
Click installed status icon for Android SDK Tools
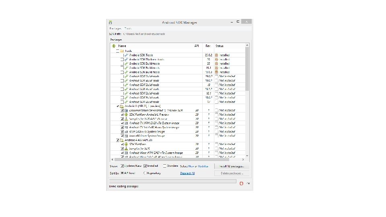point(217,55)
